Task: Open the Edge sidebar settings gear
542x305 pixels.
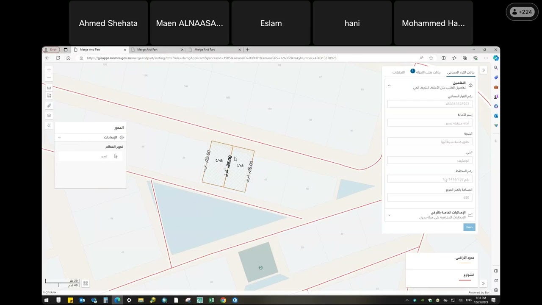Action: pyautogui.click(x=496, y=290)
